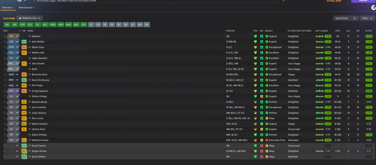Click Scott Carson's green Lst status badge
The width and height of the screenshot is (376, 165).
[24, 146]
